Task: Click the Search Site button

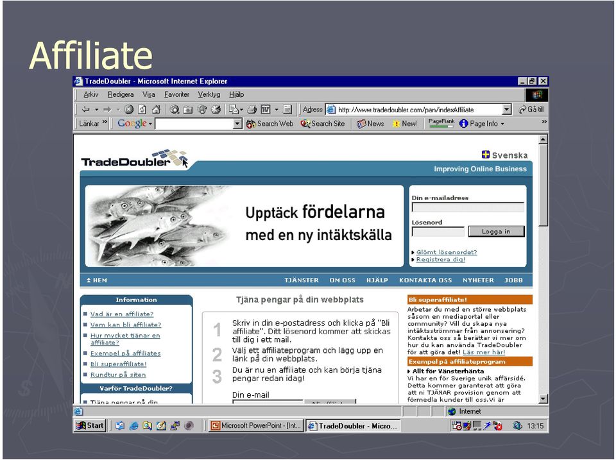Action: click(x=323, y=124)
